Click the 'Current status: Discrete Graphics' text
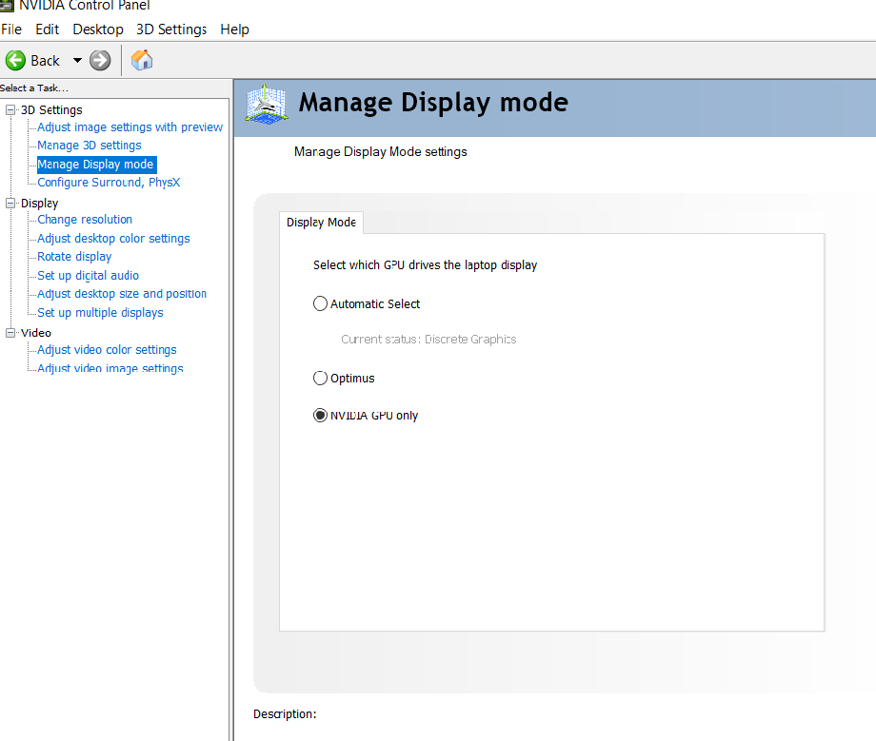Screen dimensions: 876x741 [428, 340]
